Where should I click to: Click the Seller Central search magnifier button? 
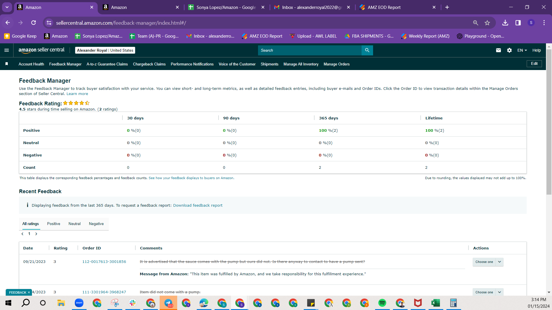(x=367, y=50)
